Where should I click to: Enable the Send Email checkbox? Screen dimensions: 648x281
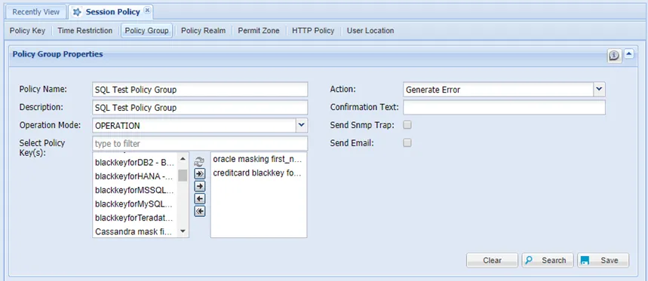coord(407,143)
